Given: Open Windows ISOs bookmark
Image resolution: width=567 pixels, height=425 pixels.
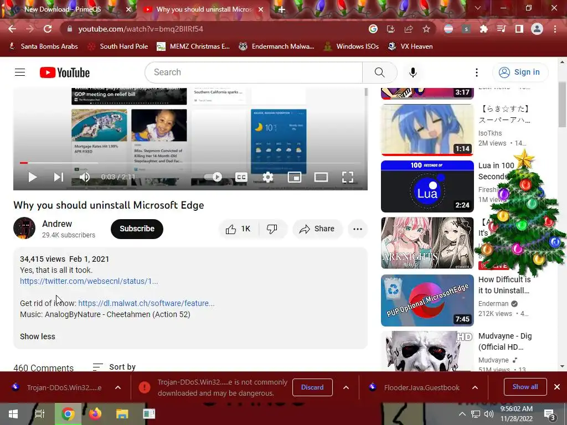Looking at the screenshot, I should (352, 46).
